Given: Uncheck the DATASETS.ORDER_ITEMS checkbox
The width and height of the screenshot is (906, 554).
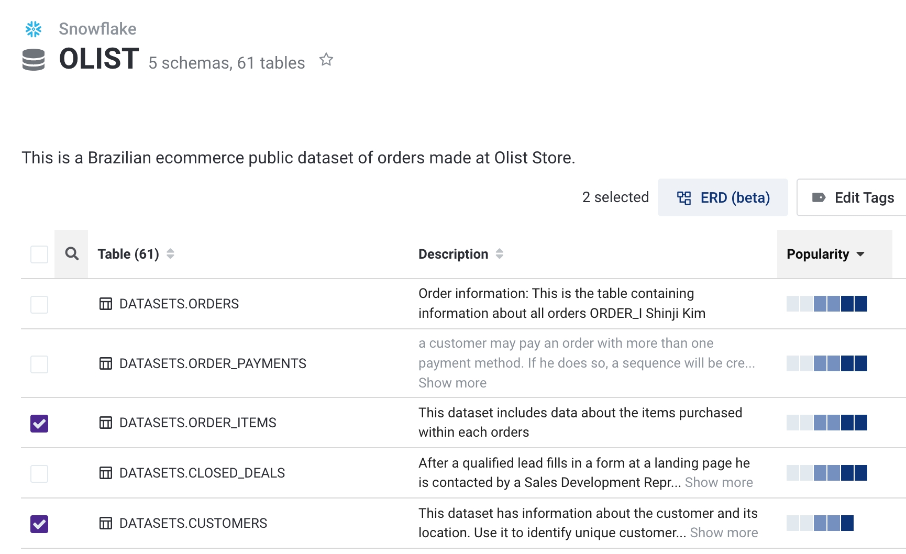Looking at the screenshot, I should coord(39,423).
